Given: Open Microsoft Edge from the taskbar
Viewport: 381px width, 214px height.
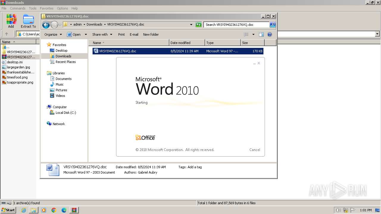Looking at the screenshot, I should pos(64,210).
